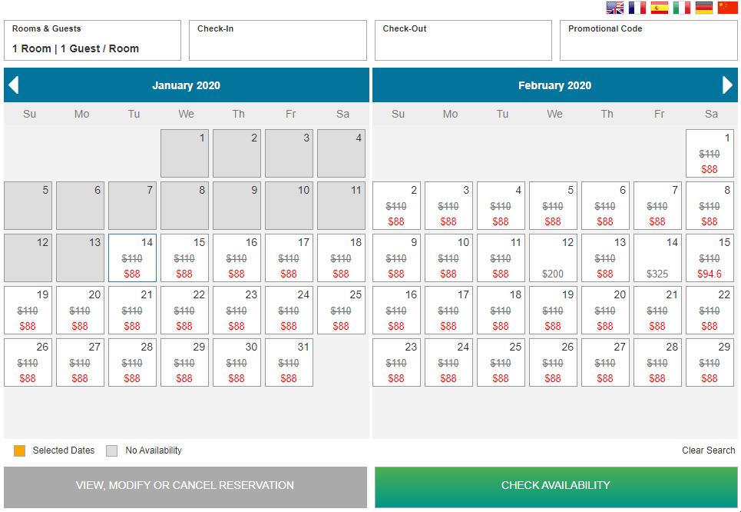Screen dimensions: 741x512
Task: Switch site to Italian via flag
Action: 682,8
